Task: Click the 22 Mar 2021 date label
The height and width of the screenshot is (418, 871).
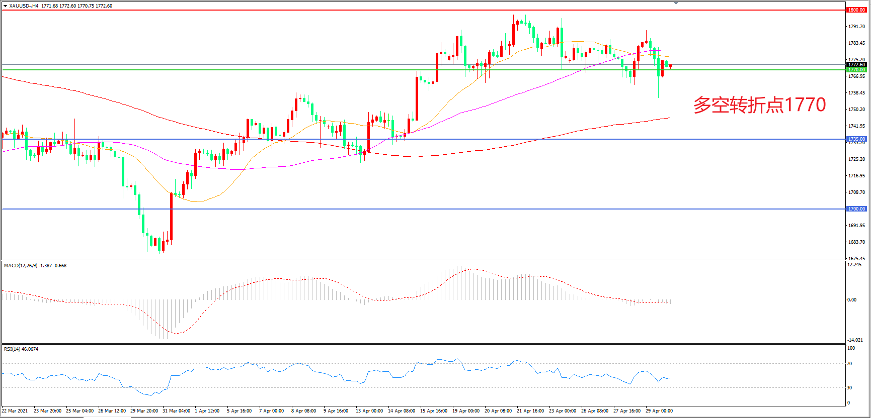Action: point(15,411)
